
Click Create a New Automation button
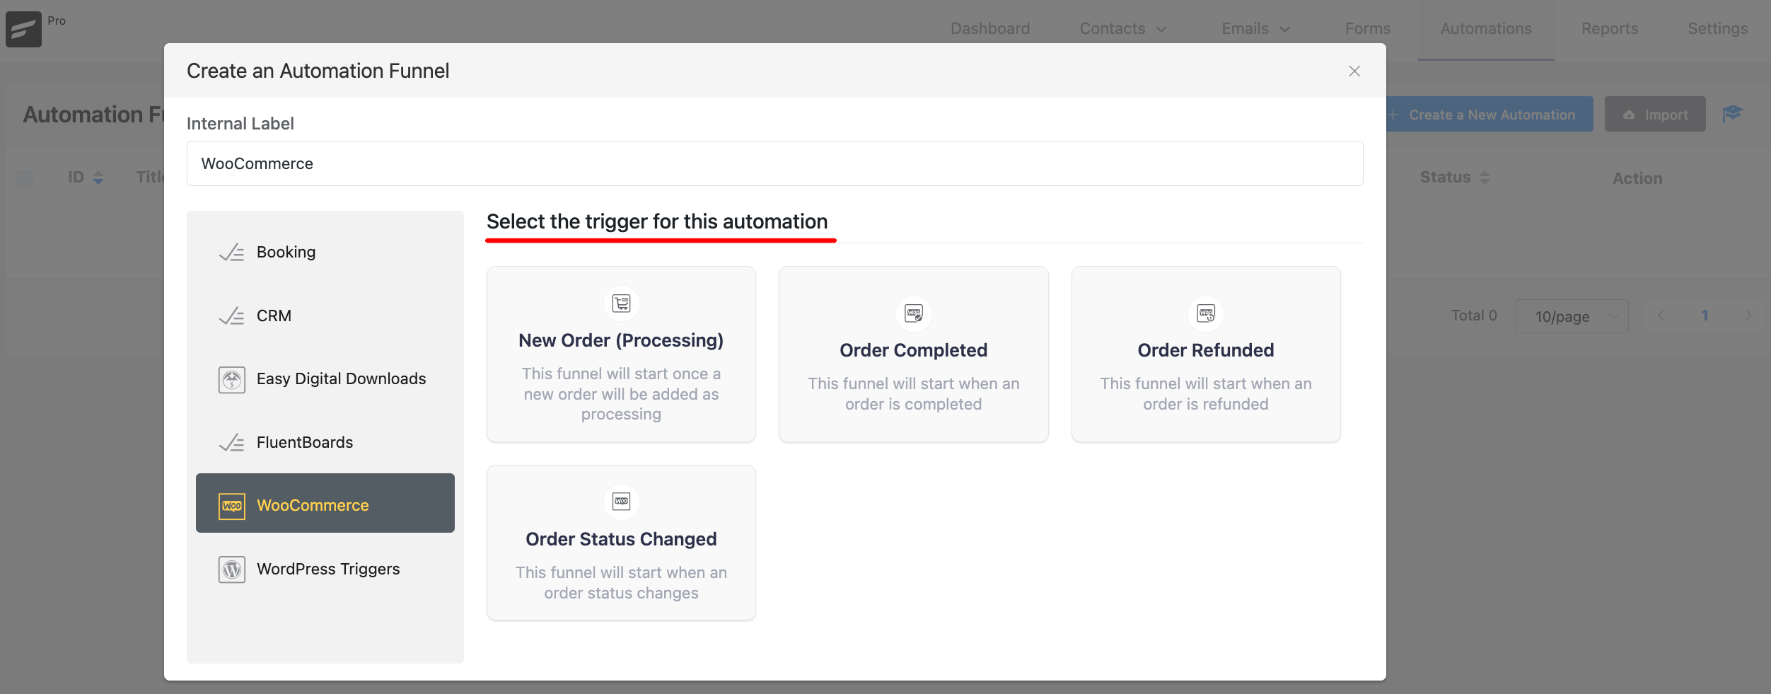click(x=1488, y=114)
